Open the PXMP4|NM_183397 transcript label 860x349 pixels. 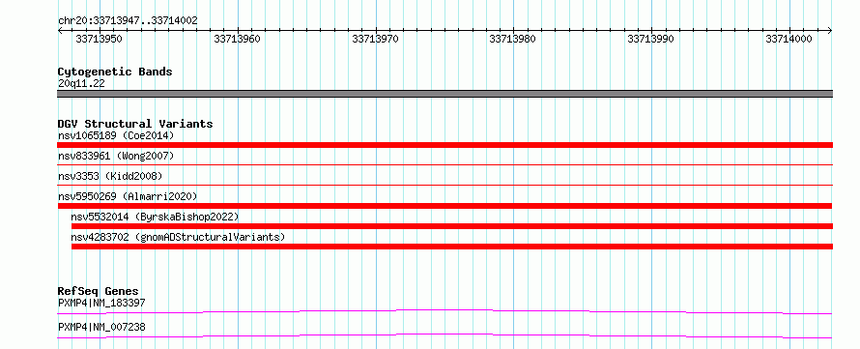(101, 303)
